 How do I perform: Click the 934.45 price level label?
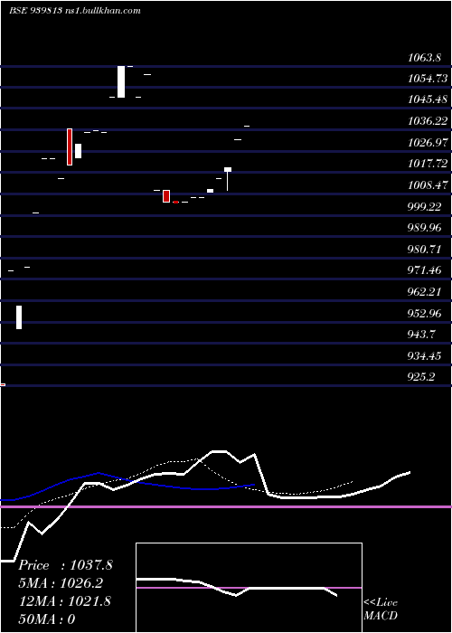pyautogui.click(x=424, y=356)
